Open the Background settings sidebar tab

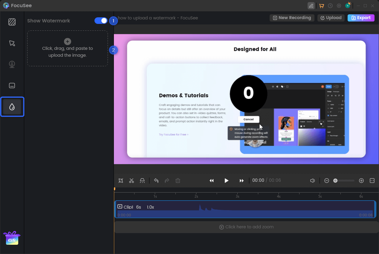point(12,22)
